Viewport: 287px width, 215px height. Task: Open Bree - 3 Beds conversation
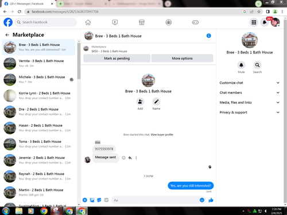38,47
